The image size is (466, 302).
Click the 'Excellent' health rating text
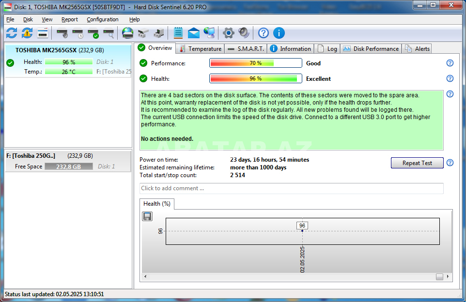pyautogui.click(x=318, y=79)
